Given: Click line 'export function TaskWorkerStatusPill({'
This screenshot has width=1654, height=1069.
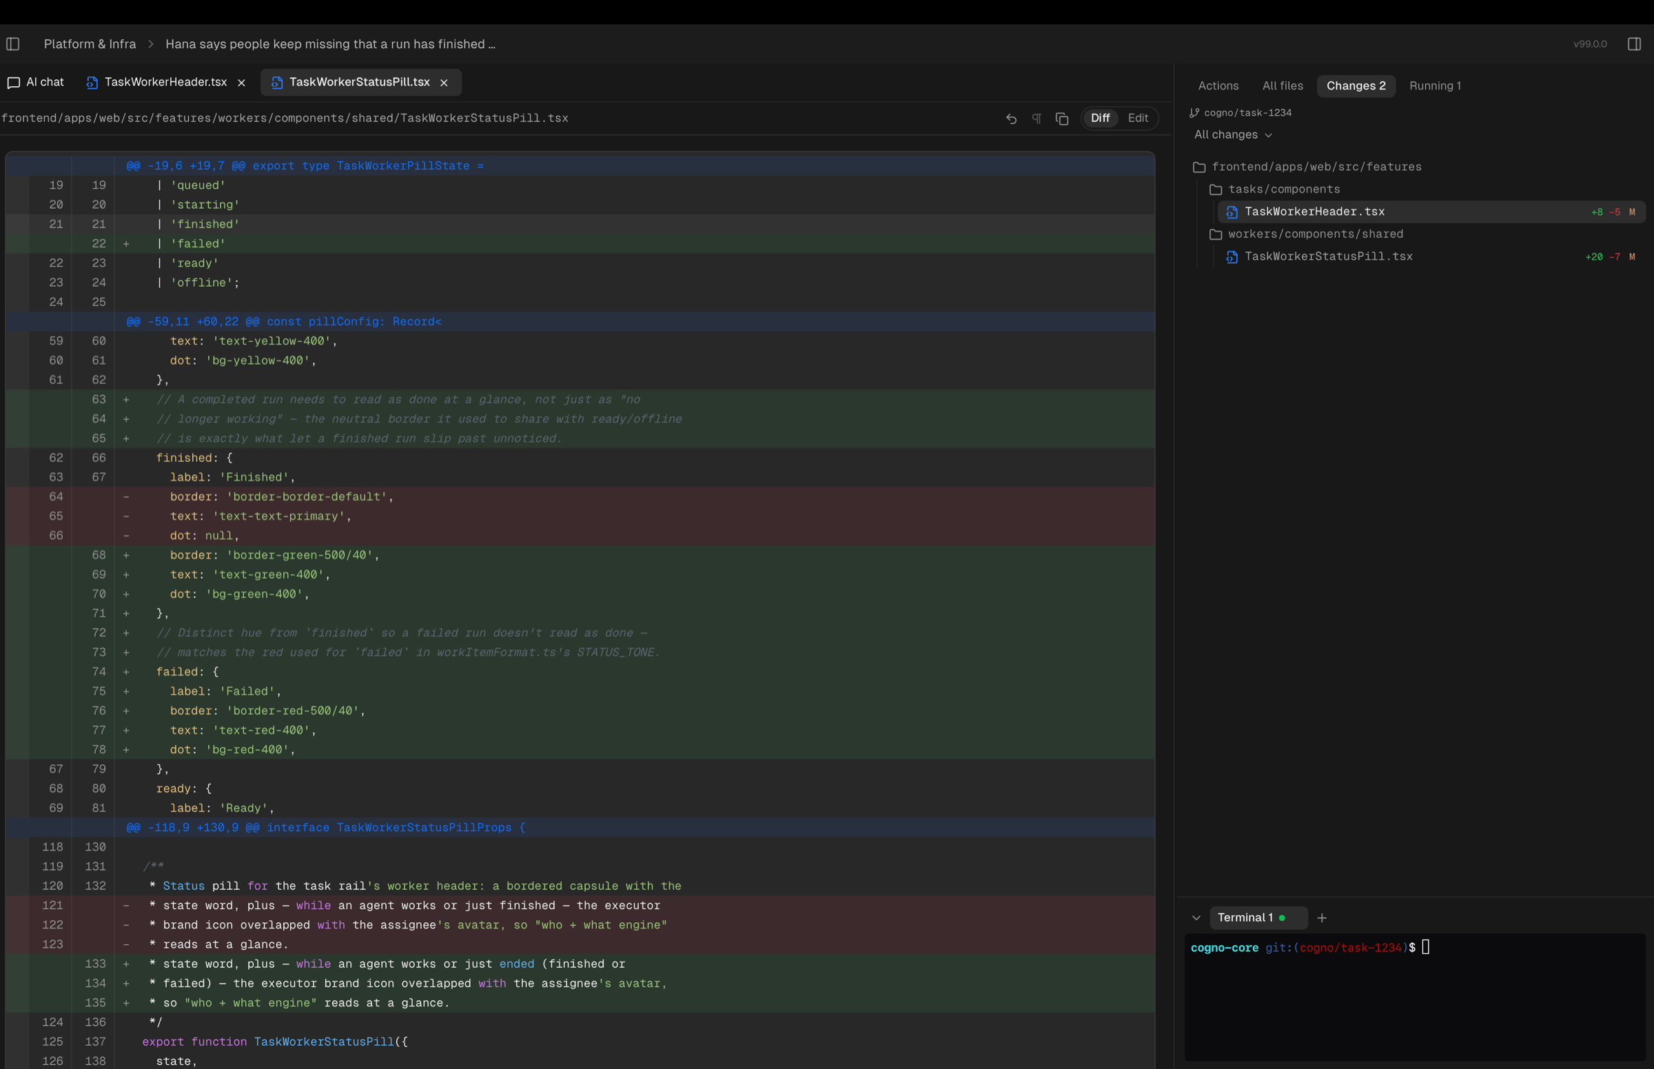Looking at the screenshot, I should coord(580,1042).
